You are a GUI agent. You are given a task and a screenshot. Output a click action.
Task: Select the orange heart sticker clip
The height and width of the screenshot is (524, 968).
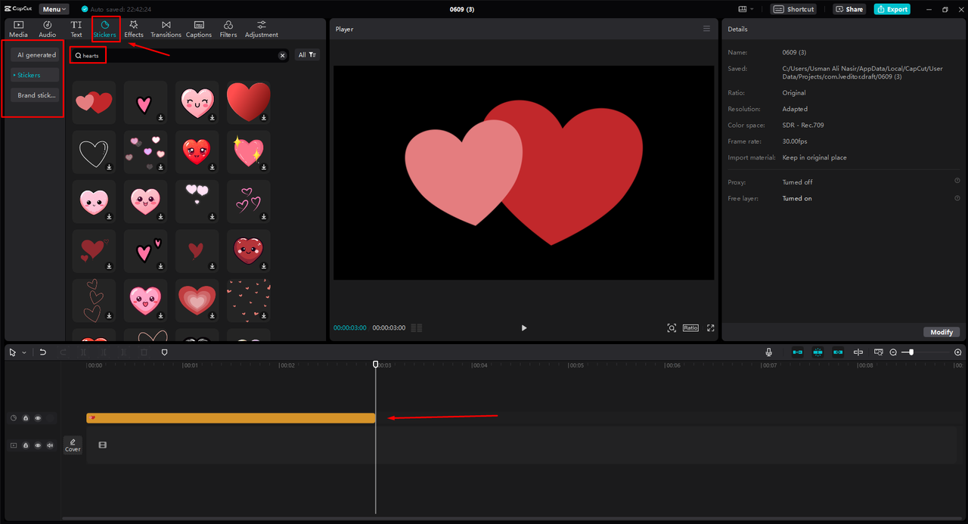coord(231,418)
